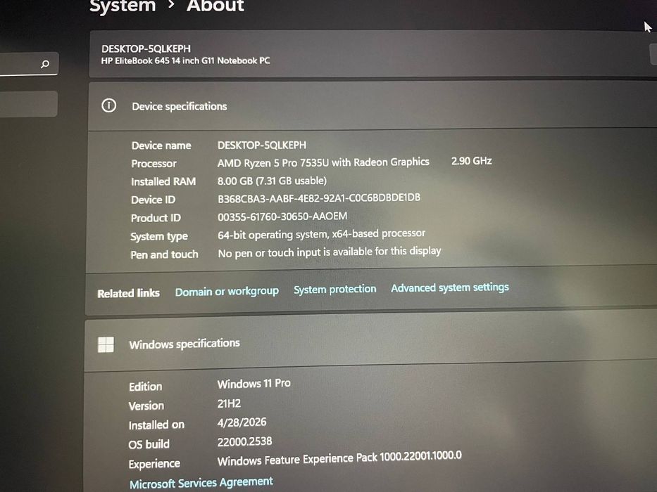Click the search magnifier icon in sidebar

(x=45, y=64)
